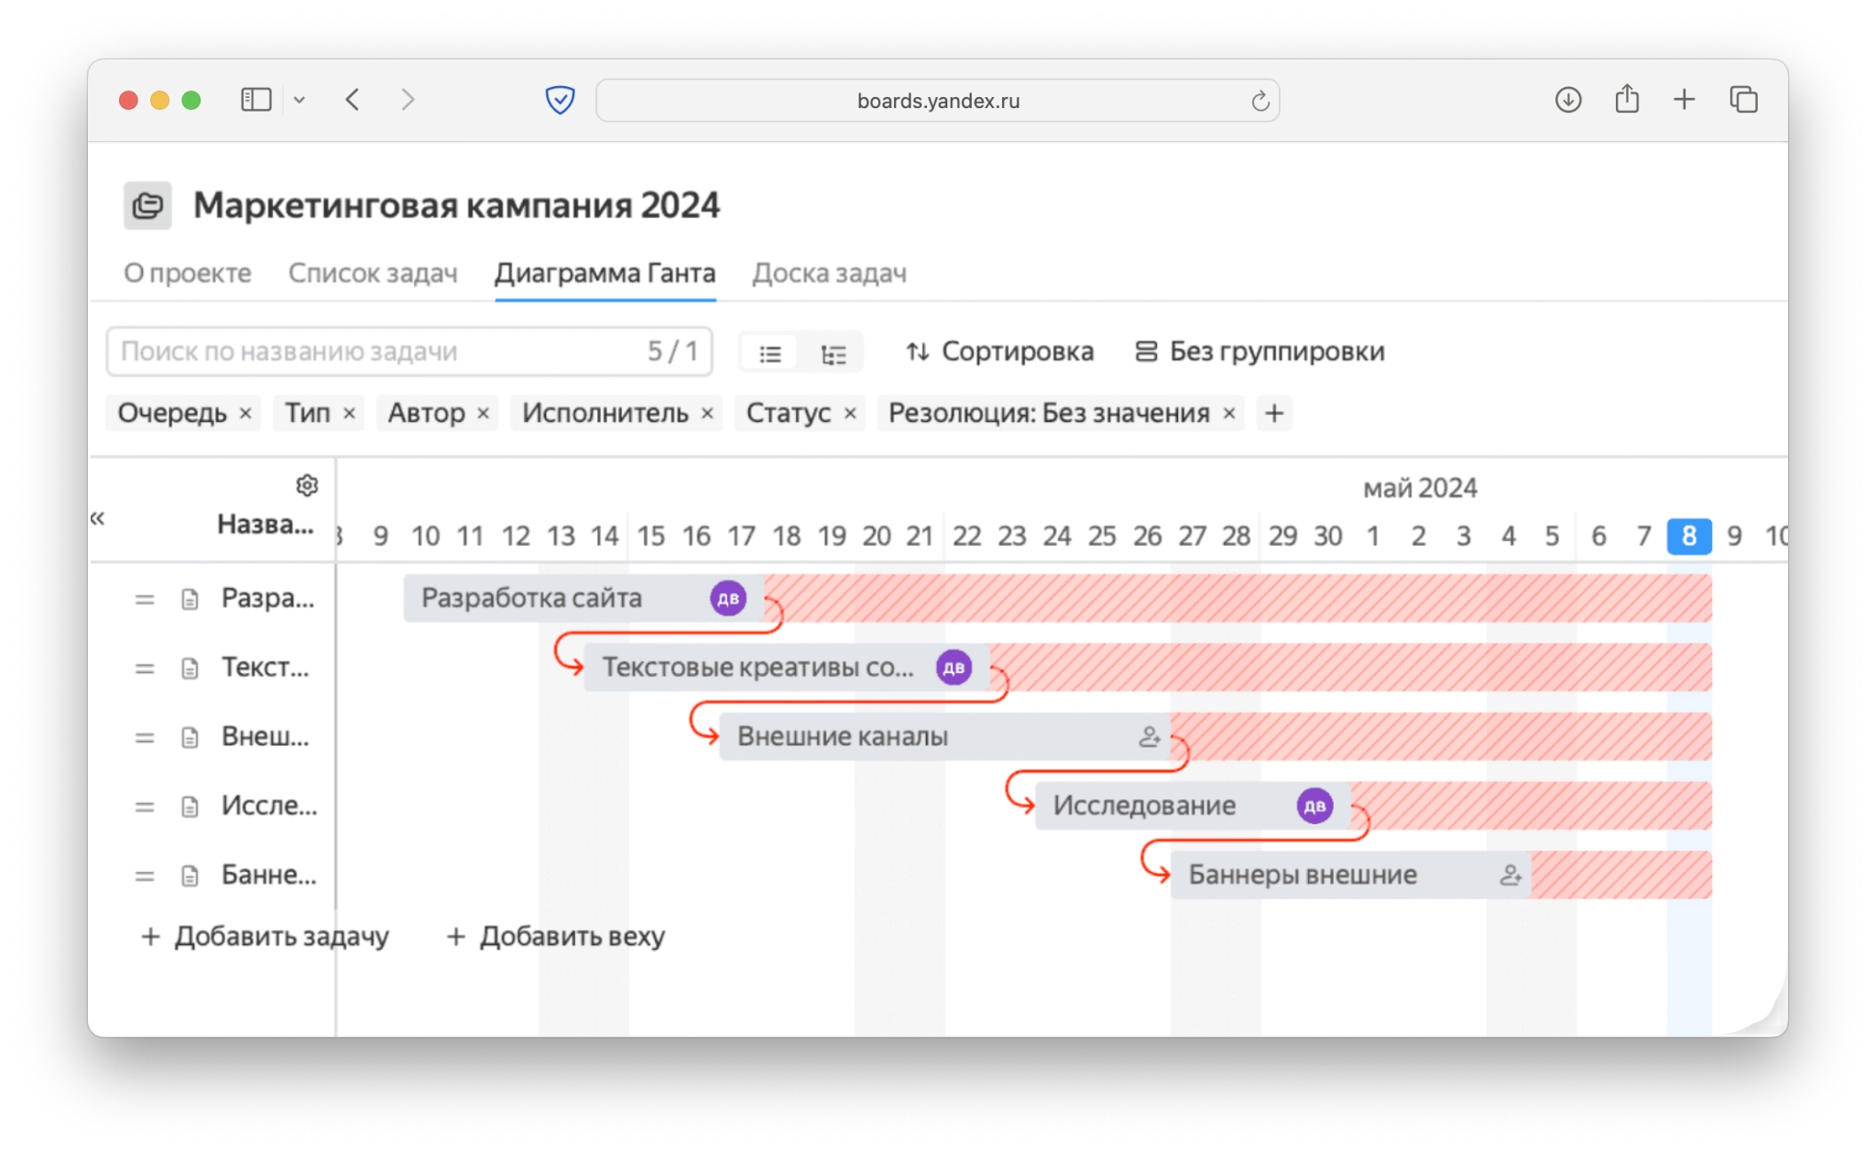Open Сортировка sorting options

(999, 352)
